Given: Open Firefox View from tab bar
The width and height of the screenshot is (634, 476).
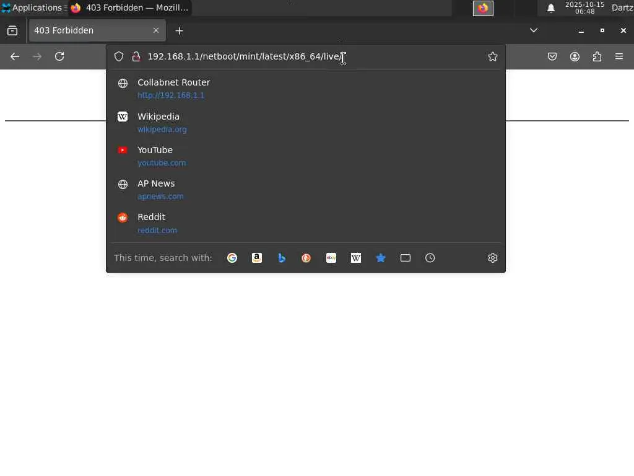Looking at the screenshot, I should [12, 30].
